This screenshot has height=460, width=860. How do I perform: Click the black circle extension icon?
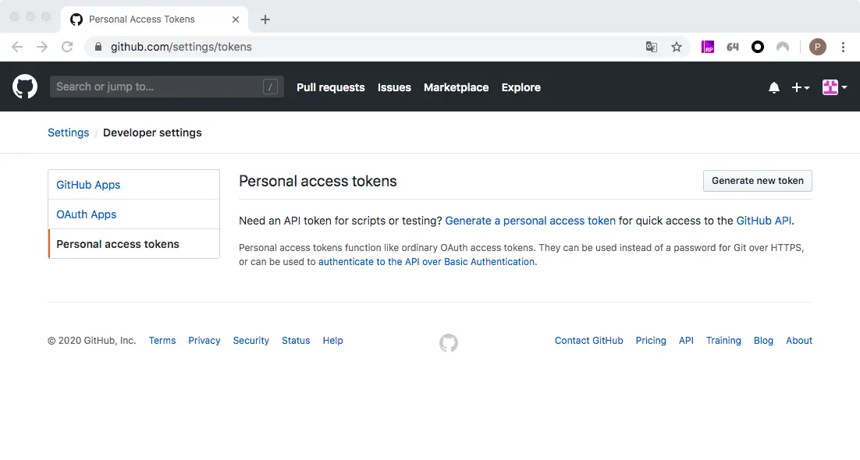tap(758, 47)
